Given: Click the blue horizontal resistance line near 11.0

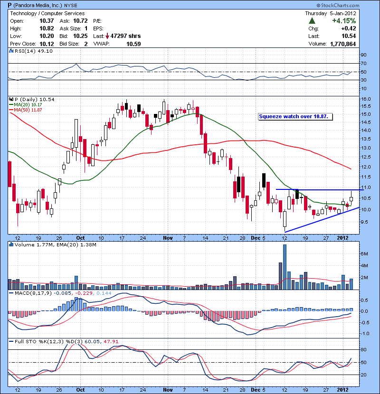Looking at the screenshot, I should tap(319, 189).
